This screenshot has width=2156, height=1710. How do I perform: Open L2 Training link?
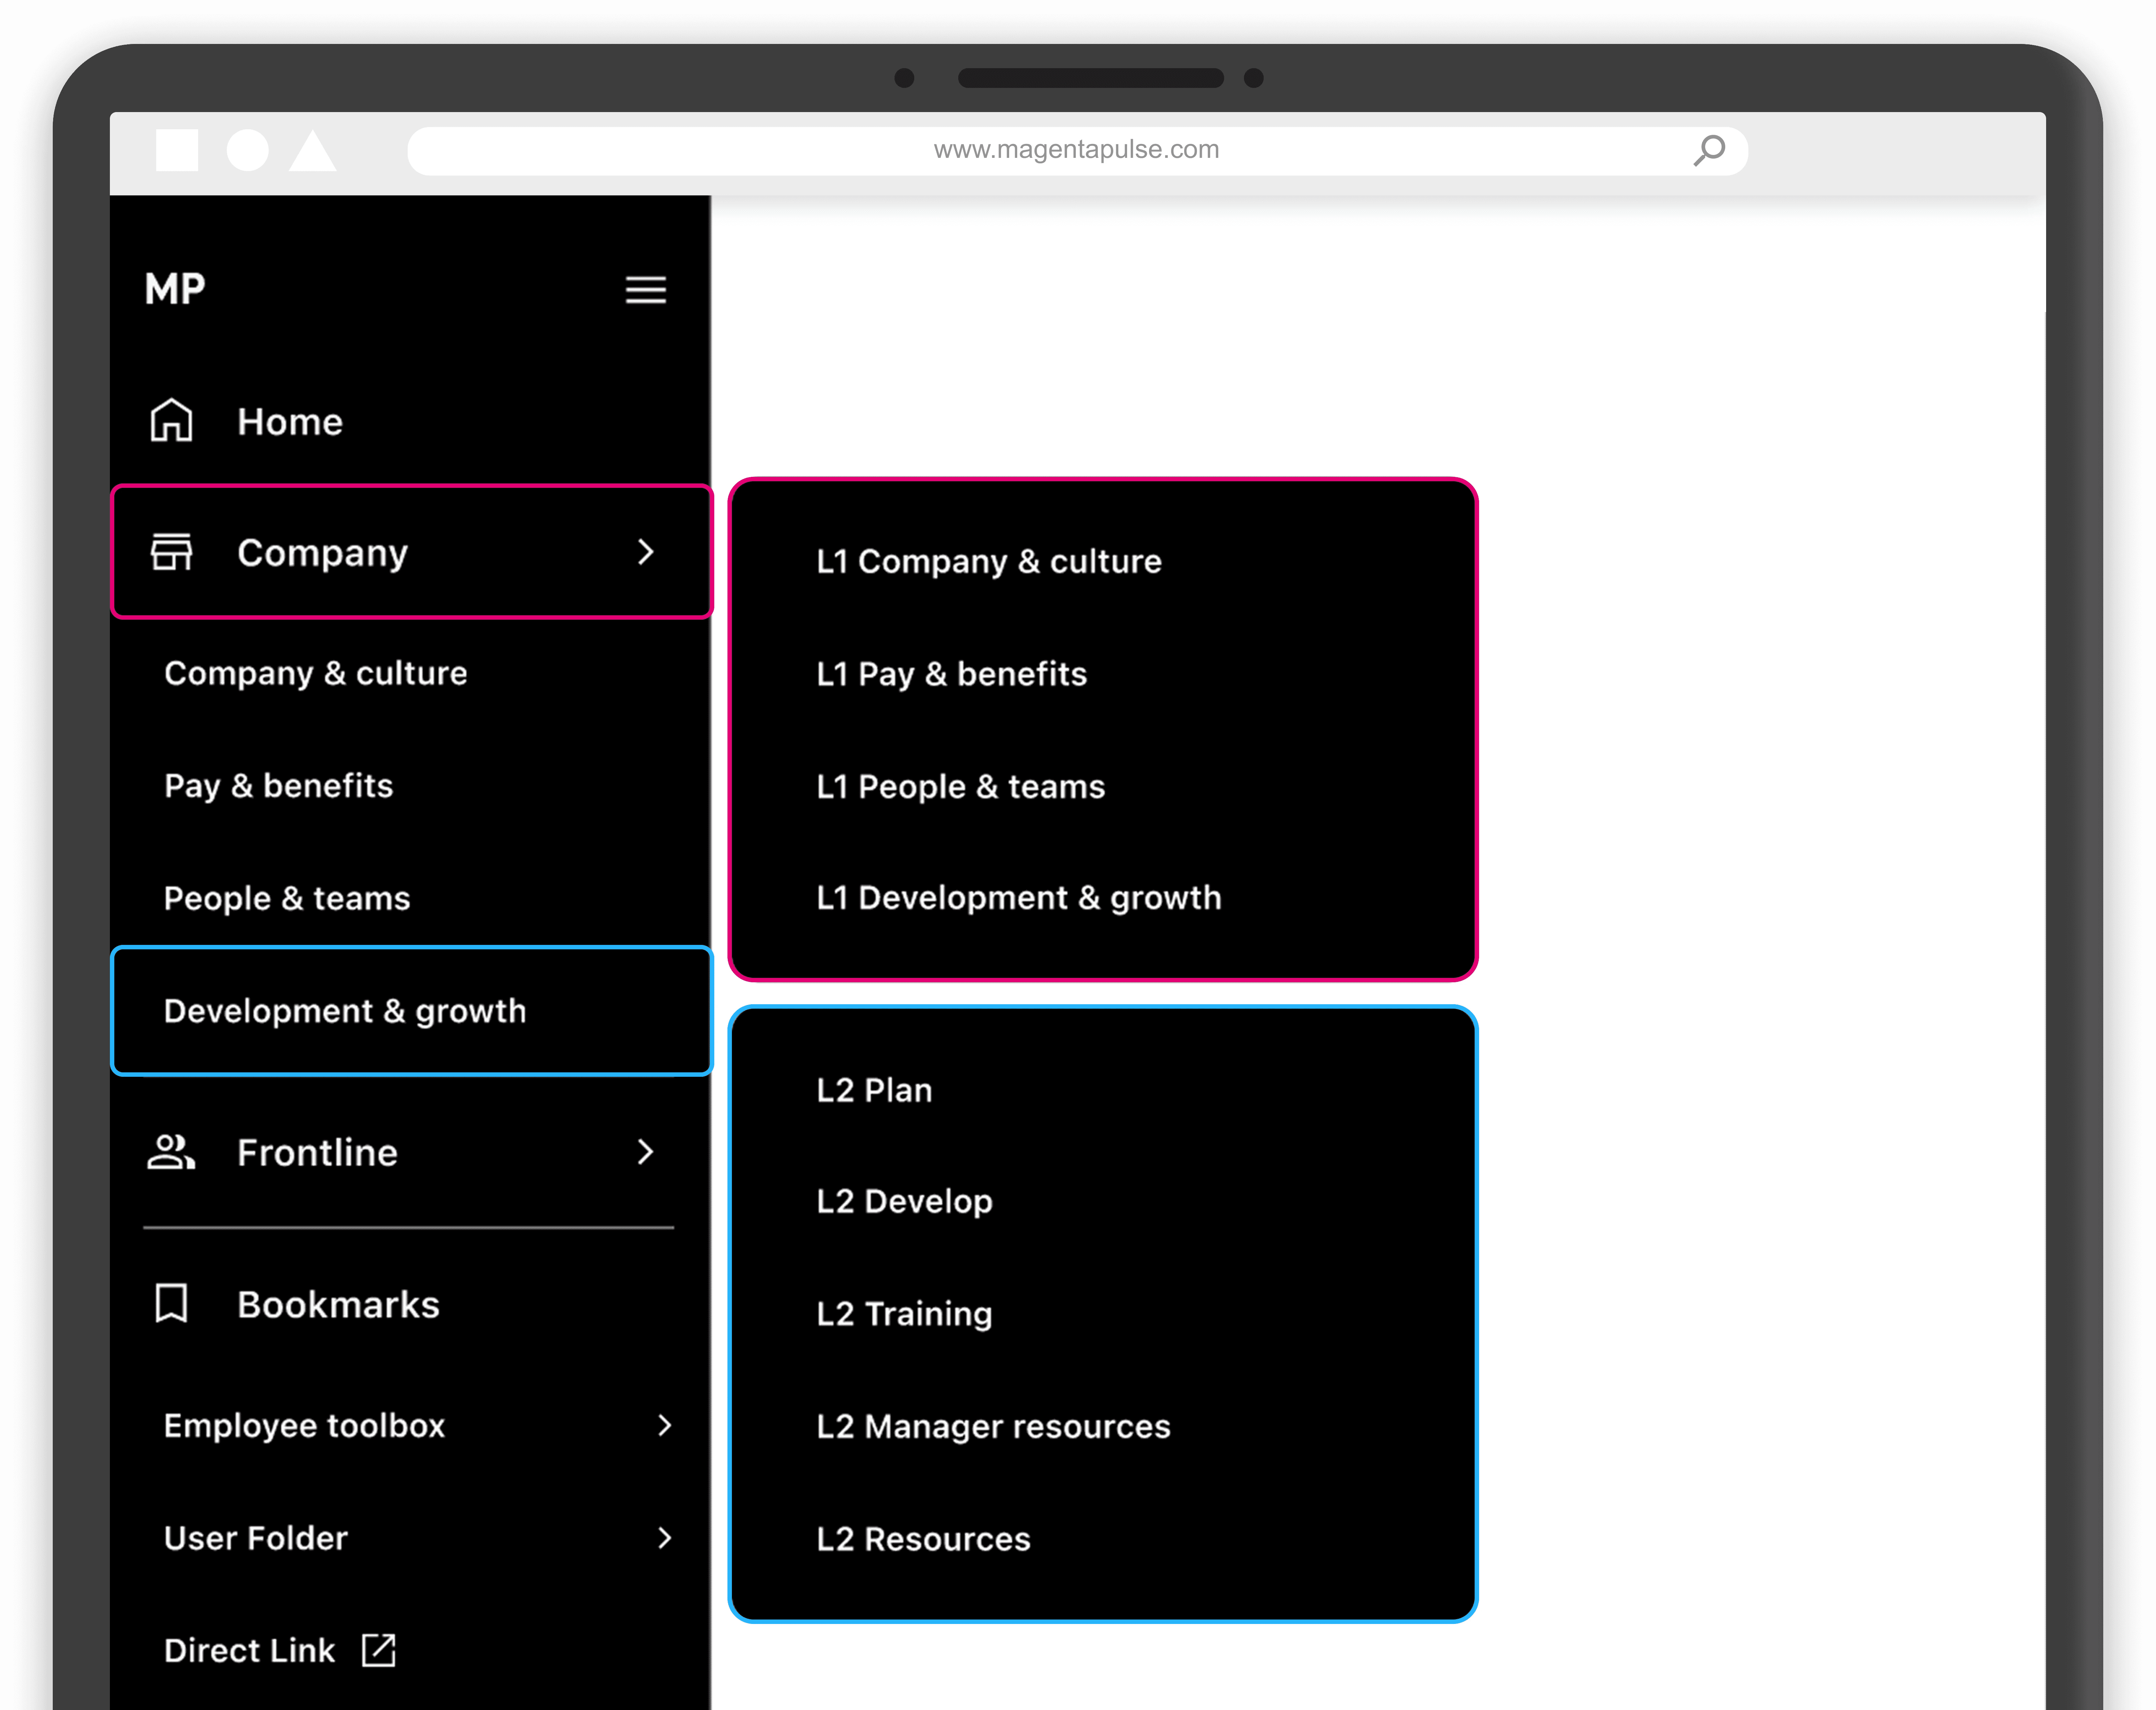tap(904, 1313)
